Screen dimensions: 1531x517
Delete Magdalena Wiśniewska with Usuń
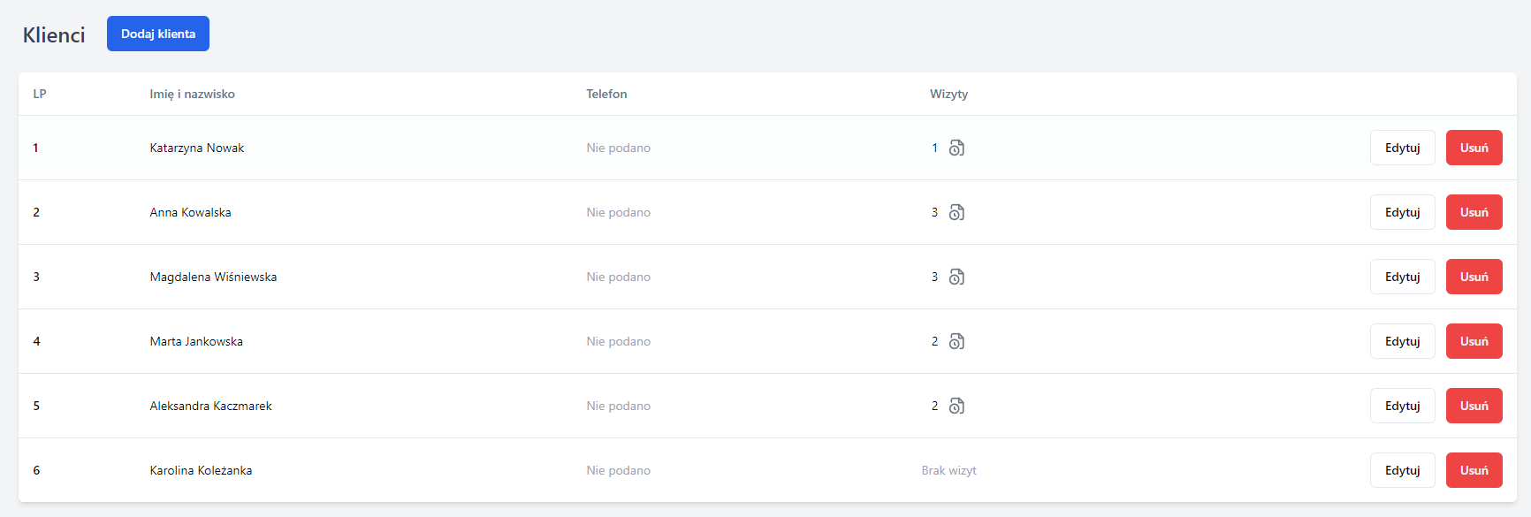click(x=1474, y=277)
